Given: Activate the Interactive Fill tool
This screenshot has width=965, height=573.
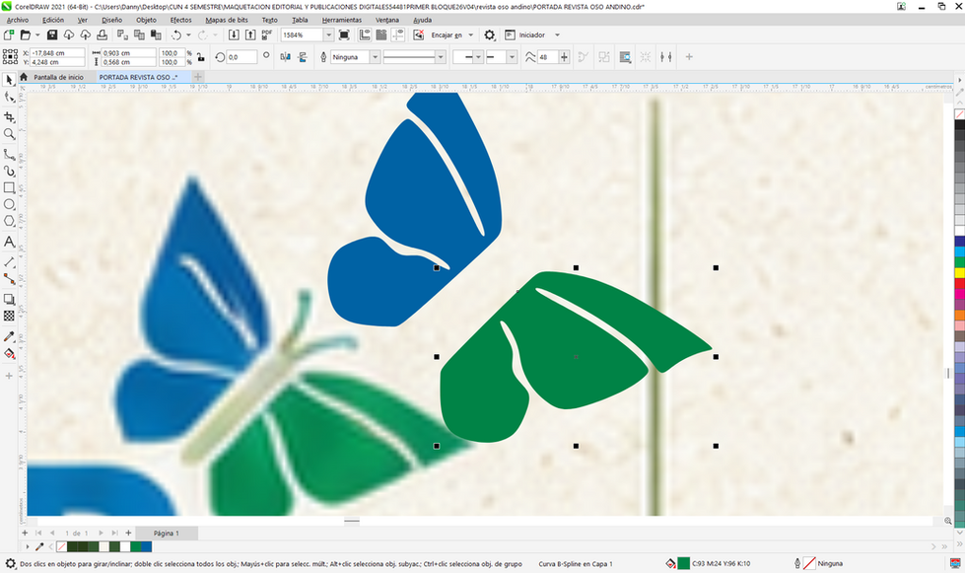Looking at the screenshot, I should tap(9, 354).
